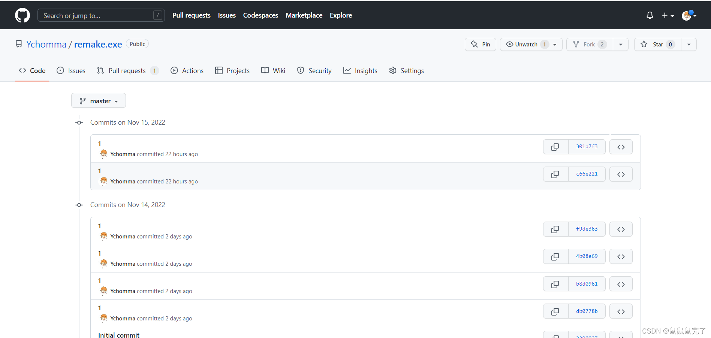Copy full SHA for commit 4b08e69
Screen dimensions: 711x338
click(555, 256)
